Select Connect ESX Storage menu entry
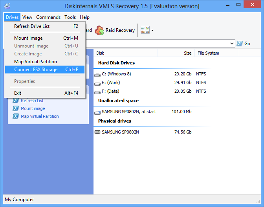The width and height of the screenshot is (264, 207). click(45, 70)
